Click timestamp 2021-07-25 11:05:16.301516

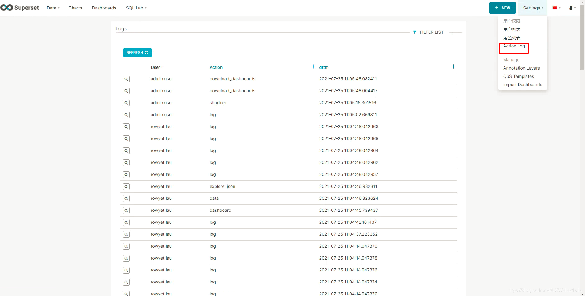347,103
